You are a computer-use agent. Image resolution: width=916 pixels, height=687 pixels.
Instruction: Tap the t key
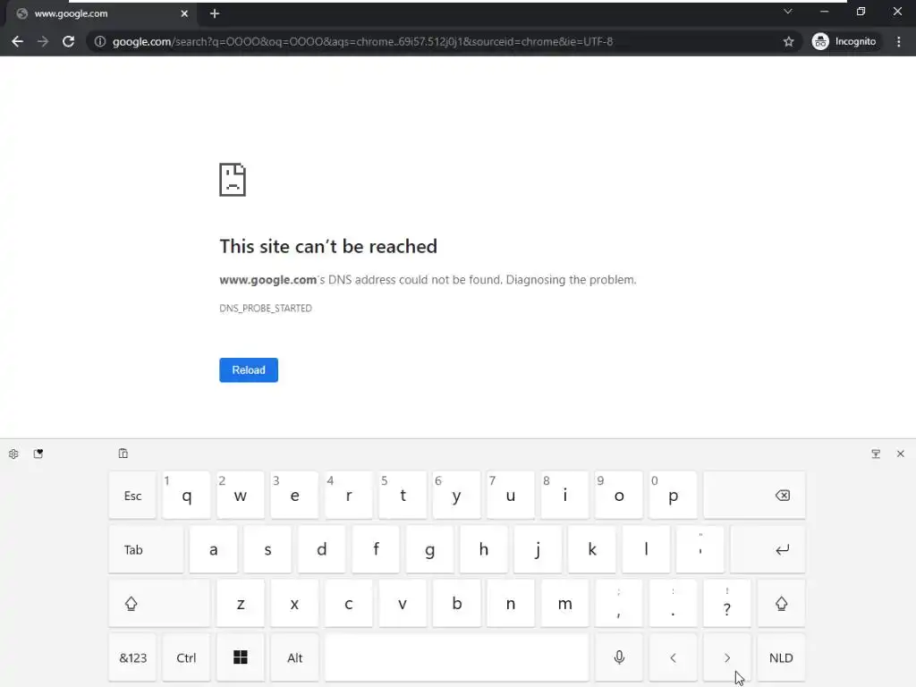(x=403, y=496)
